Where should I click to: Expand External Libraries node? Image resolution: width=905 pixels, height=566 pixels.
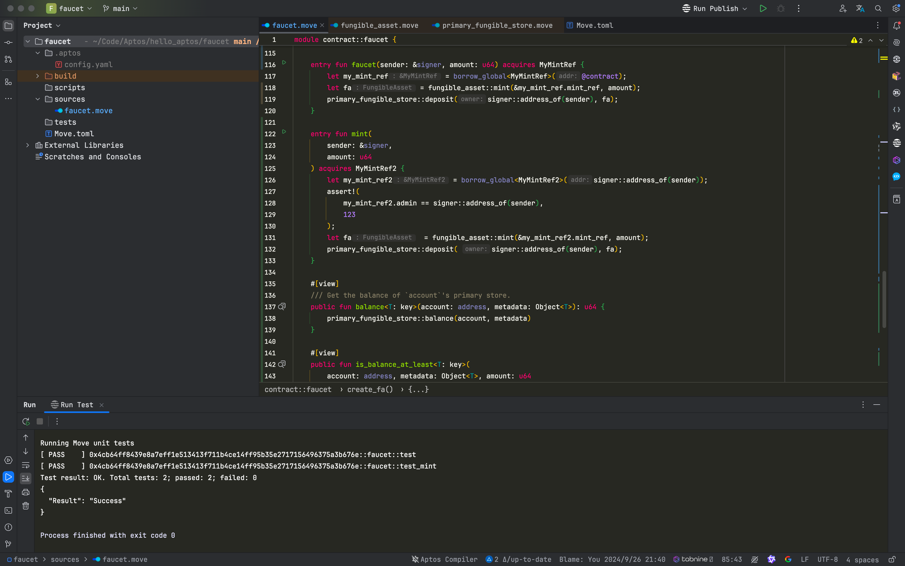coord(28,145)
